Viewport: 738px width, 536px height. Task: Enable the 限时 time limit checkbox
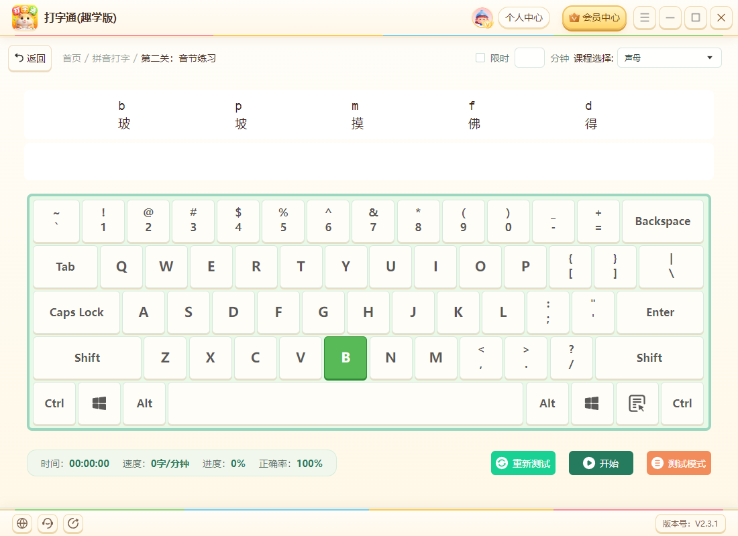point(480,58)
